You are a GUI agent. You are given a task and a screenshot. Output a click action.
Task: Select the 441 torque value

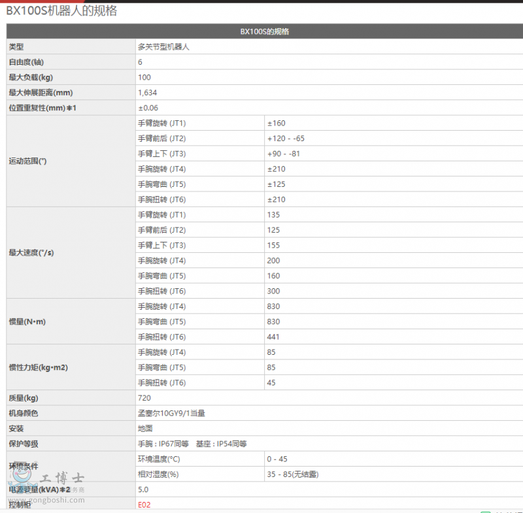click(273, 337)
